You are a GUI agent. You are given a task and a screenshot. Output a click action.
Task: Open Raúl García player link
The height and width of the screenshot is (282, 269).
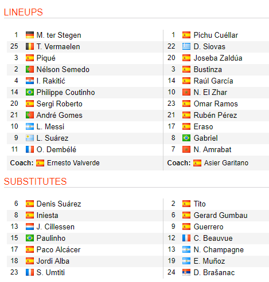[x=213, y=81]
